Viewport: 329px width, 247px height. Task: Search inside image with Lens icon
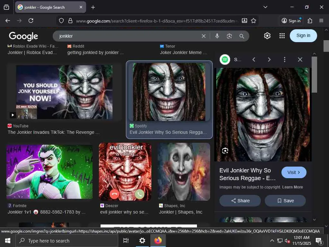coord(225,151)
